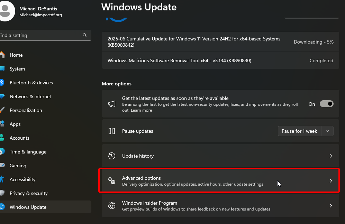The width and height of the screenshot is (345, 224).
Task: Click the Home house icon in sidebar
Action: click(x=2, y=55)
